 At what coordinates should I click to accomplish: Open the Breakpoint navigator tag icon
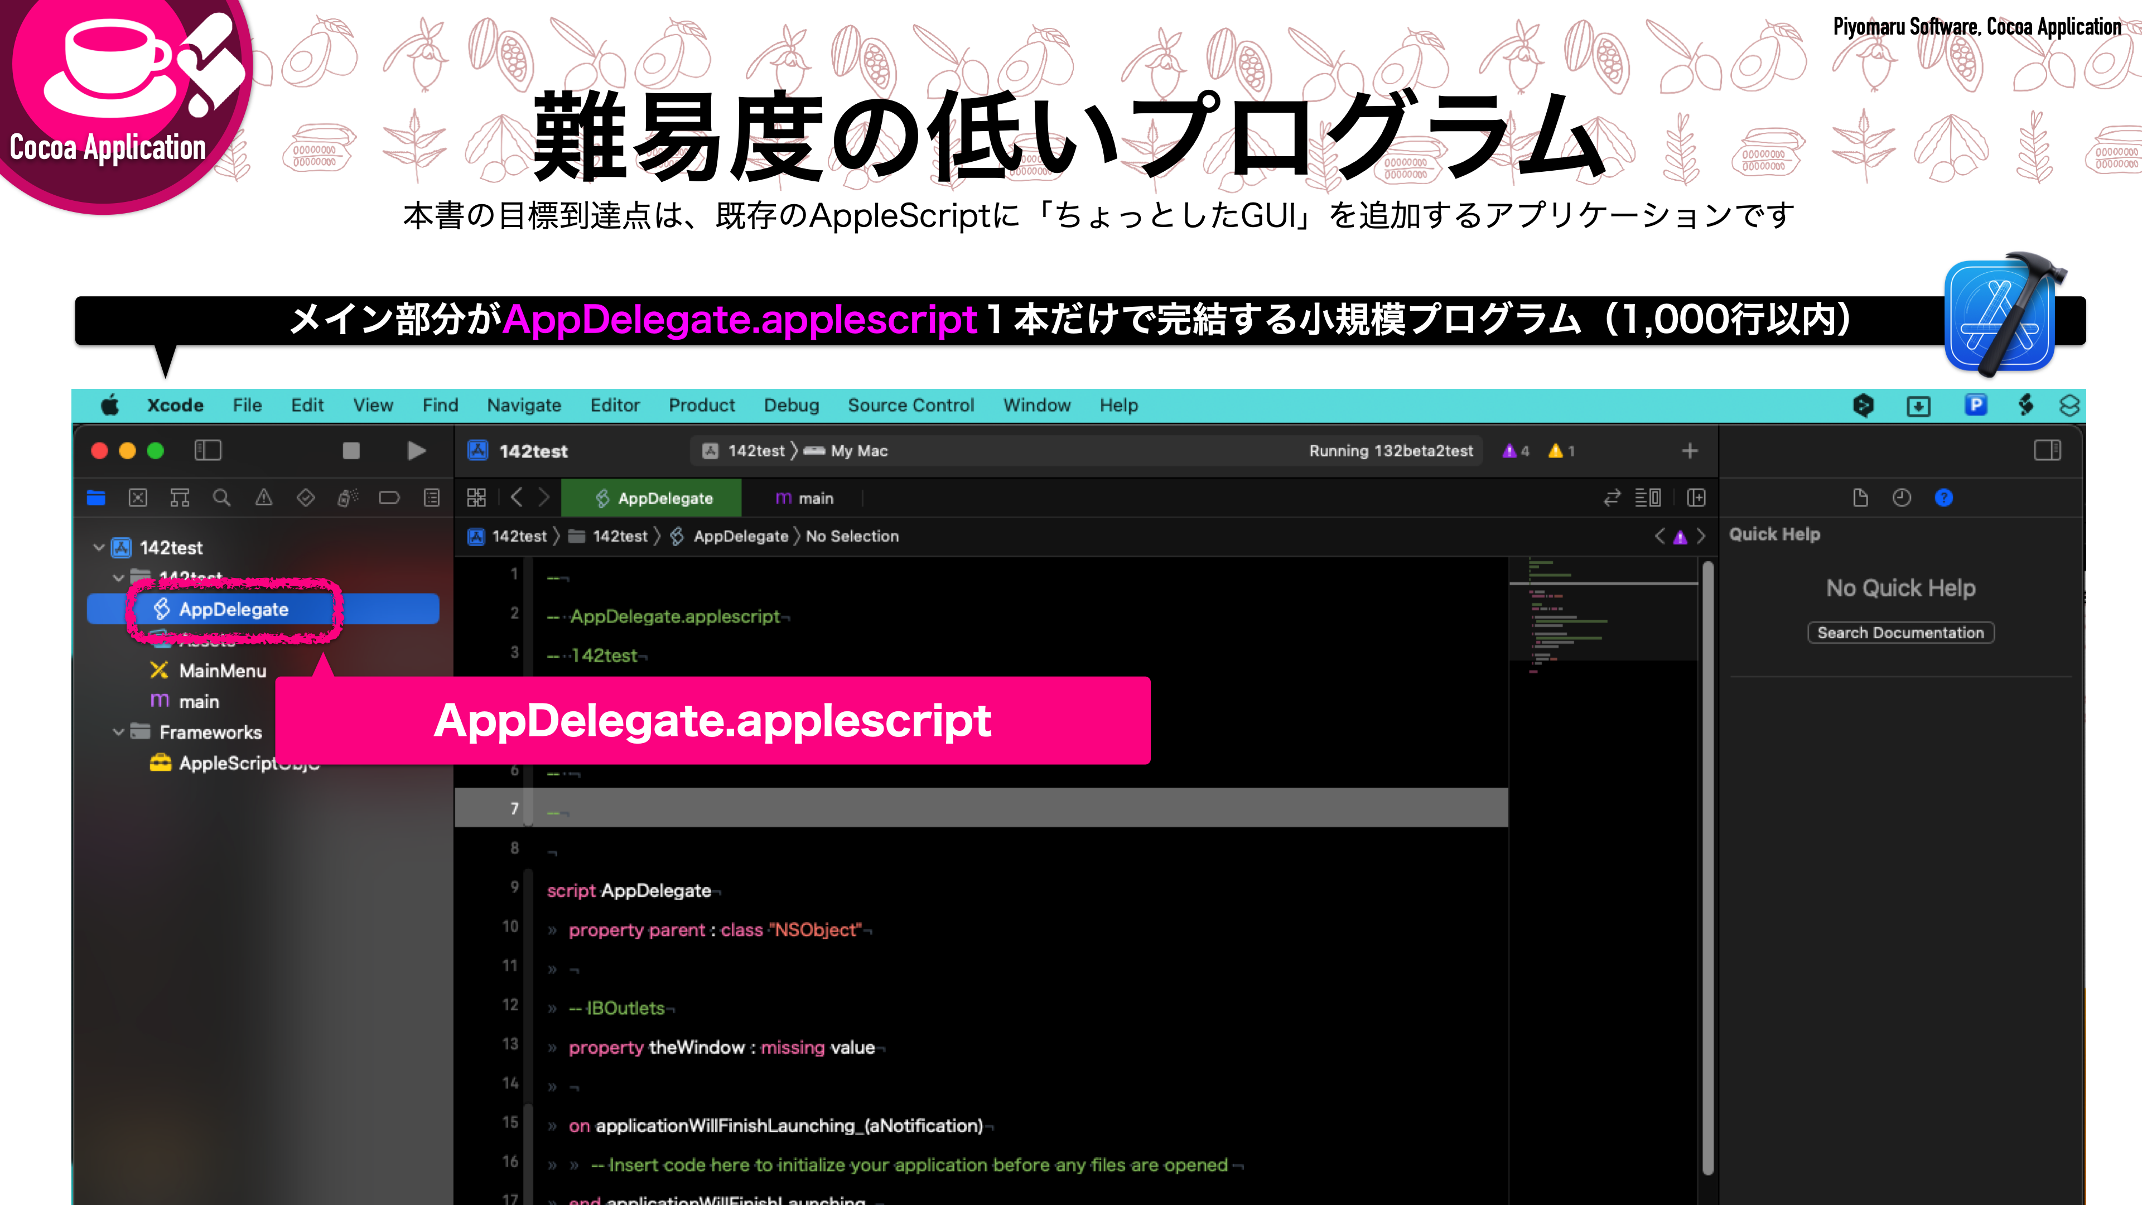click(x=390, y=497)
